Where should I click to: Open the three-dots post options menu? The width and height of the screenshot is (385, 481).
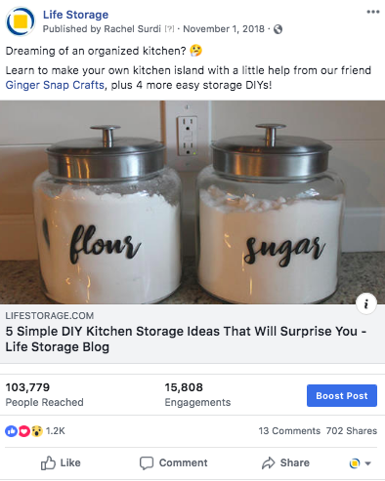click(372, 12)
